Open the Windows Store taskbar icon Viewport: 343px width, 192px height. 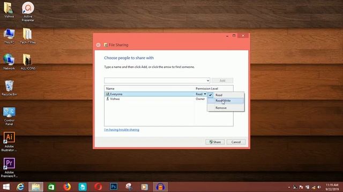click(x=51, y=187)
